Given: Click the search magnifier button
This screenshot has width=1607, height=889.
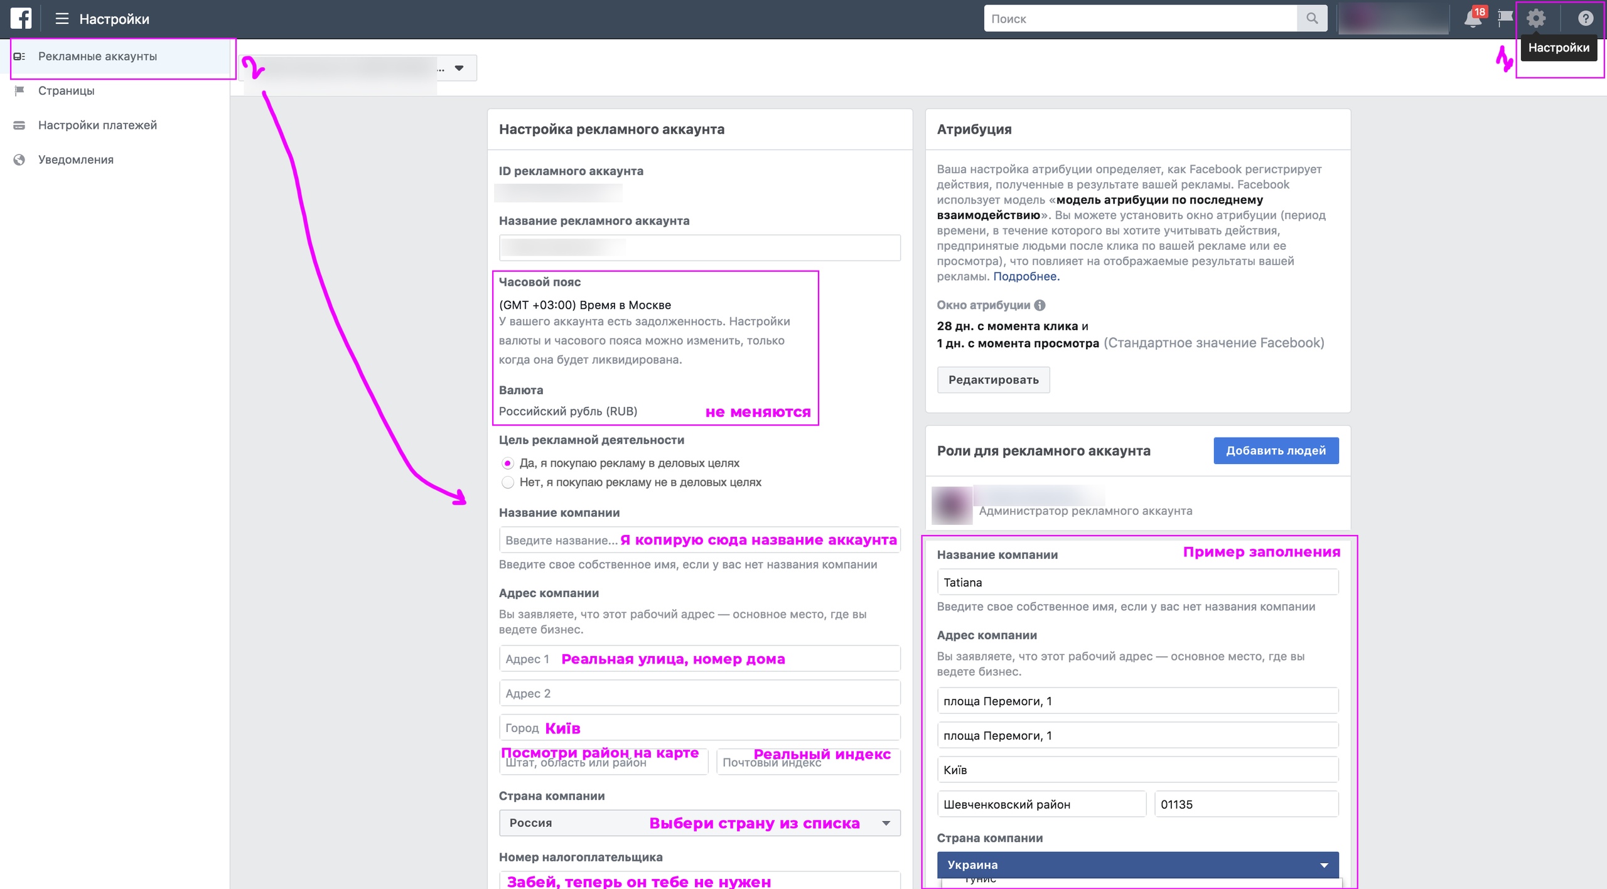Looking at the screenshot, I should coord(1312,18).
